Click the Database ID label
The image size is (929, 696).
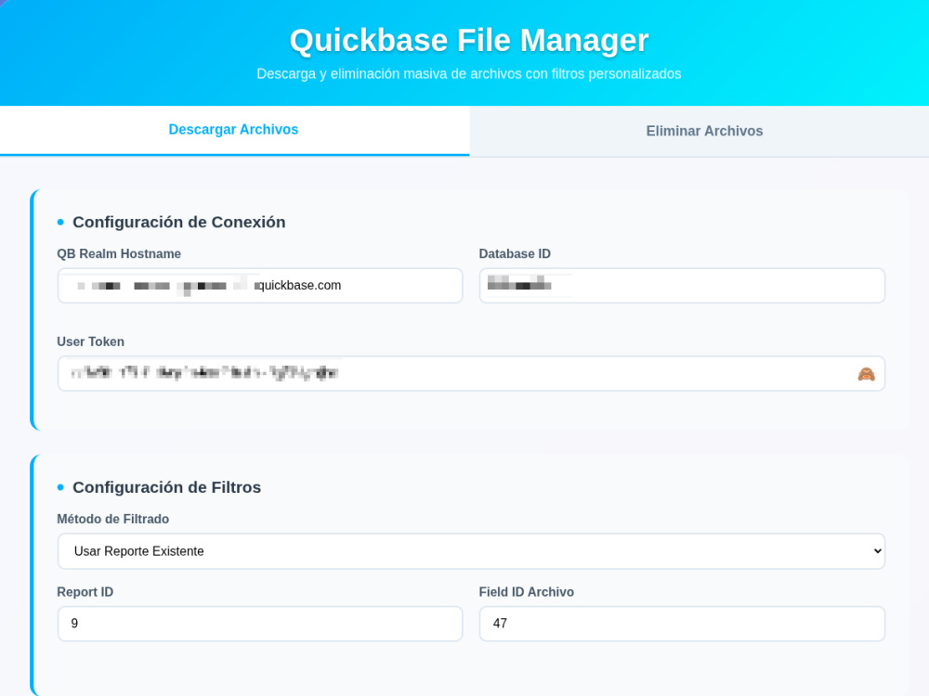click(515, 254)
